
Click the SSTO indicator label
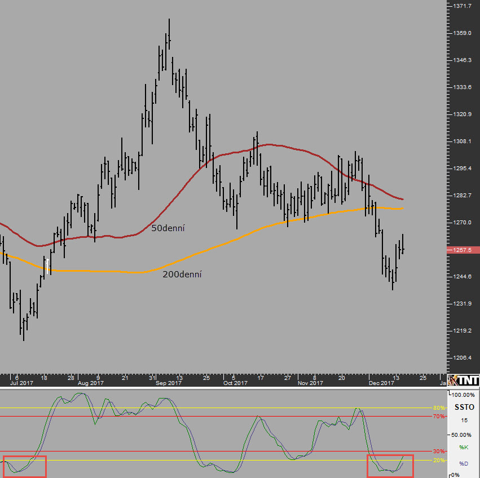(464, 407)
